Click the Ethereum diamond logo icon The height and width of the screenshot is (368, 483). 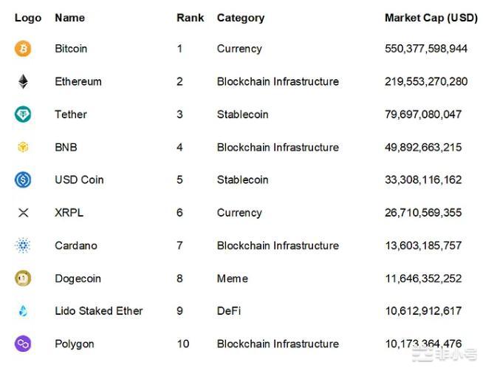pos(23,81)
